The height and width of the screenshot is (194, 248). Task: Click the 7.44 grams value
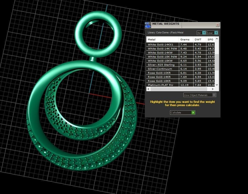[x=183, y=44]
